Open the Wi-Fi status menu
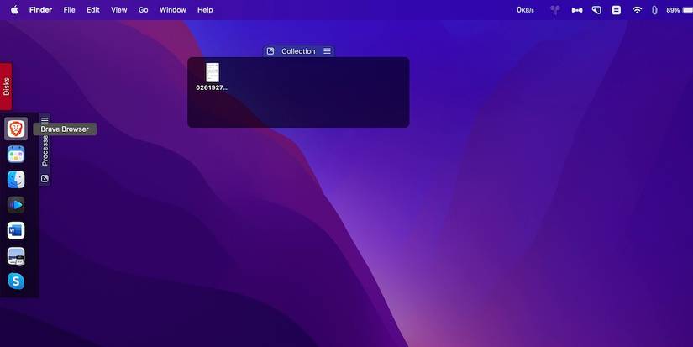 (x=637, y=10)
